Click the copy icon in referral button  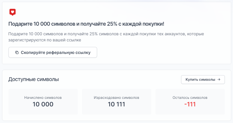[x=17, y=52]
